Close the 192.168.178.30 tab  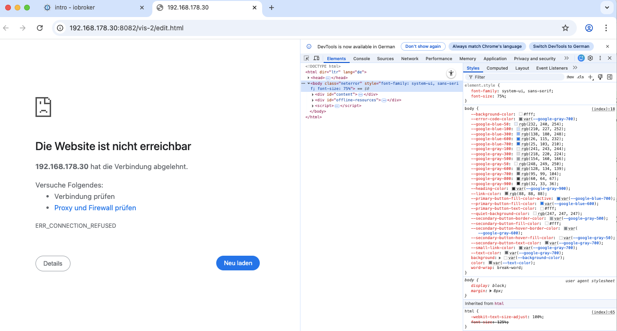[255, 8]
